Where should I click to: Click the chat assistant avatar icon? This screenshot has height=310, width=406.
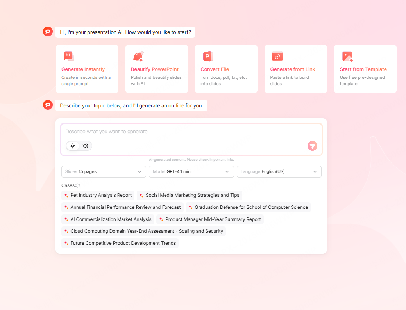(48, 31)
